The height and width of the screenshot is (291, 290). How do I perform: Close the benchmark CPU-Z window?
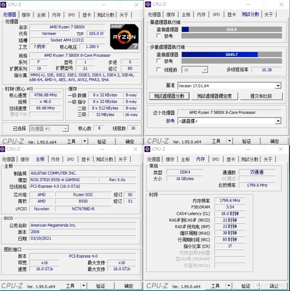(281, 4)
